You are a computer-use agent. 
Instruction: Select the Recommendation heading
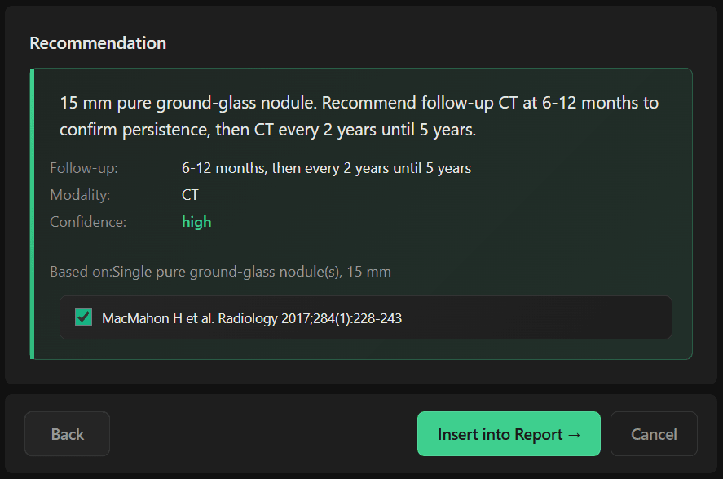tap(98, 42)
